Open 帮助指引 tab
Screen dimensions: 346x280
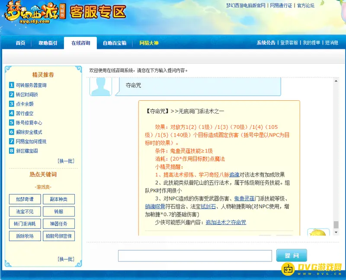(48, 43)
